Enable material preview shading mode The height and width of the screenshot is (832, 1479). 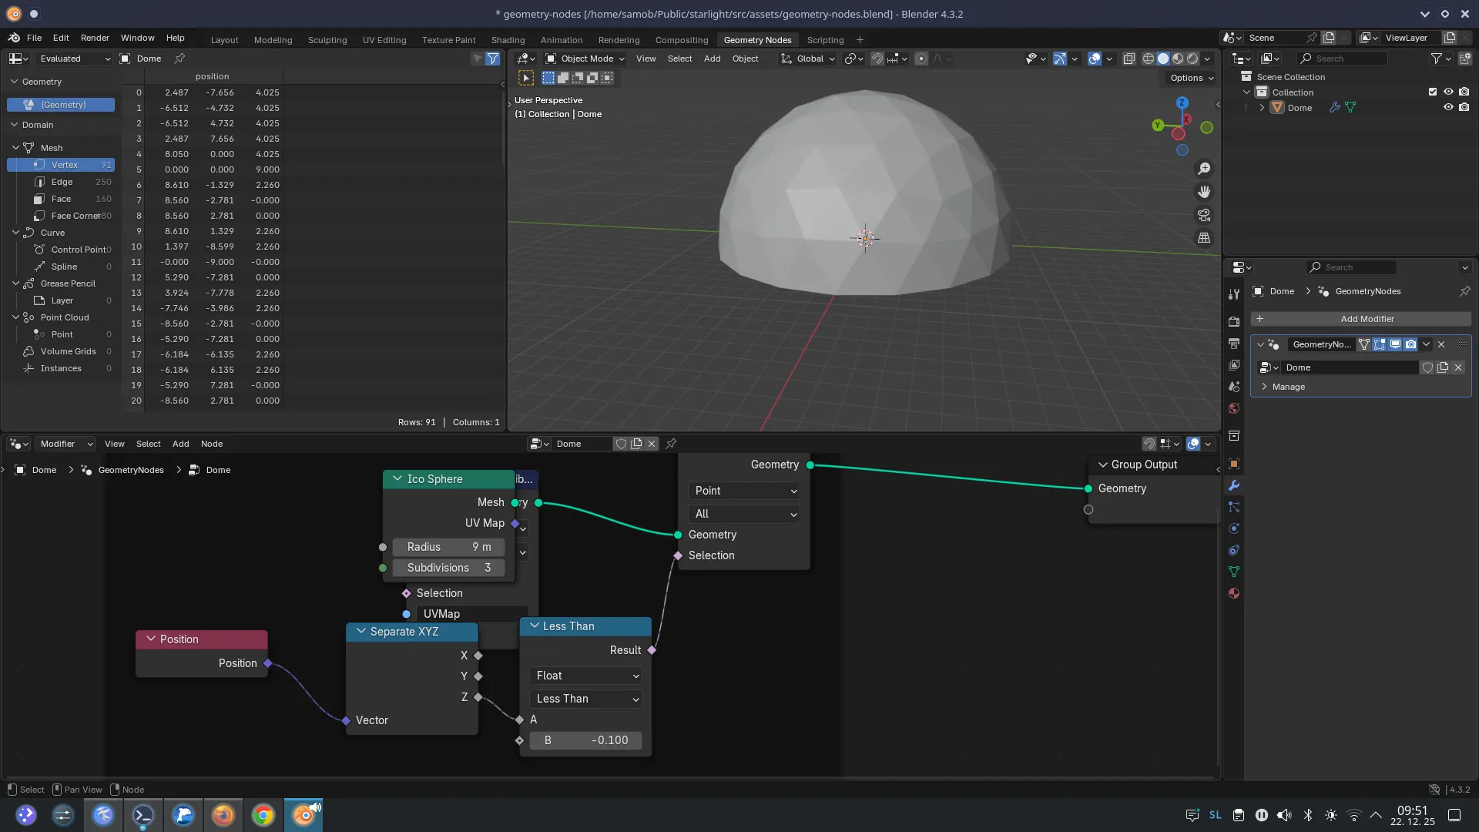pos(1179,59)
